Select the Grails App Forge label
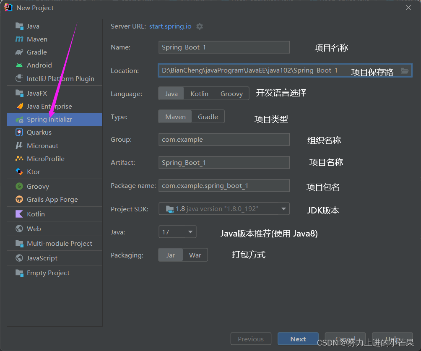Viewport: 421px width, 351px height. (52, 200)
